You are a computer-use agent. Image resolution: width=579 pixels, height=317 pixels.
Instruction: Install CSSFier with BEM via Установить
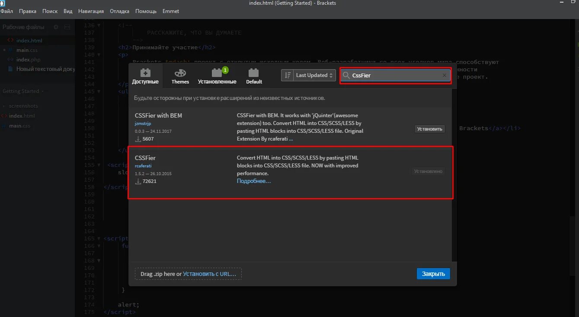tap(429, 129)
